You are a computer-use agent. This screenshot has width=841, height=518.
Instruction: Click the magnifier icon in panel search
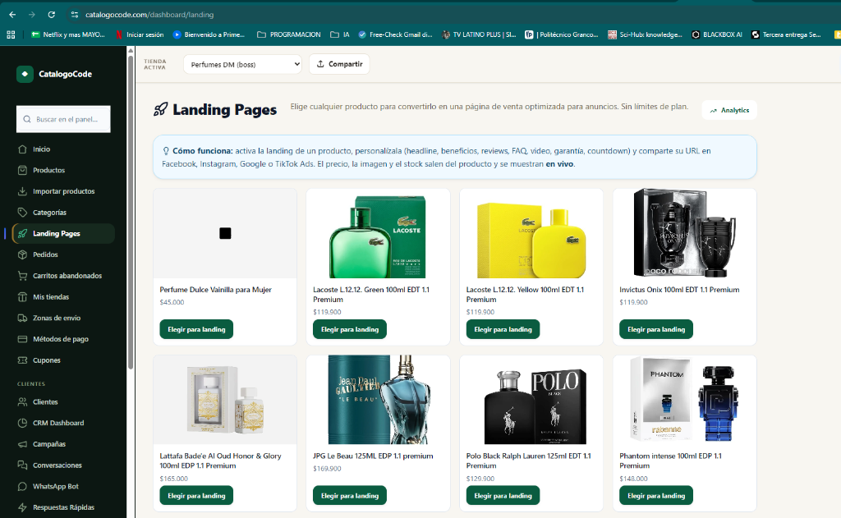tap(27, 119)
